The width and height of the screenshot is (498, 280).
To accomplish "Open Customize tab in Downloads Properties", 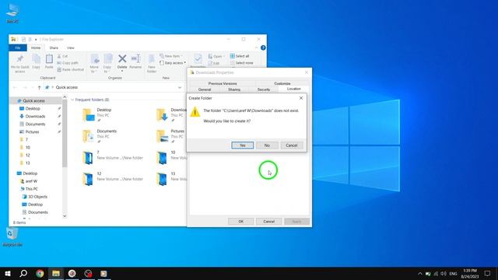I will 282,83.
